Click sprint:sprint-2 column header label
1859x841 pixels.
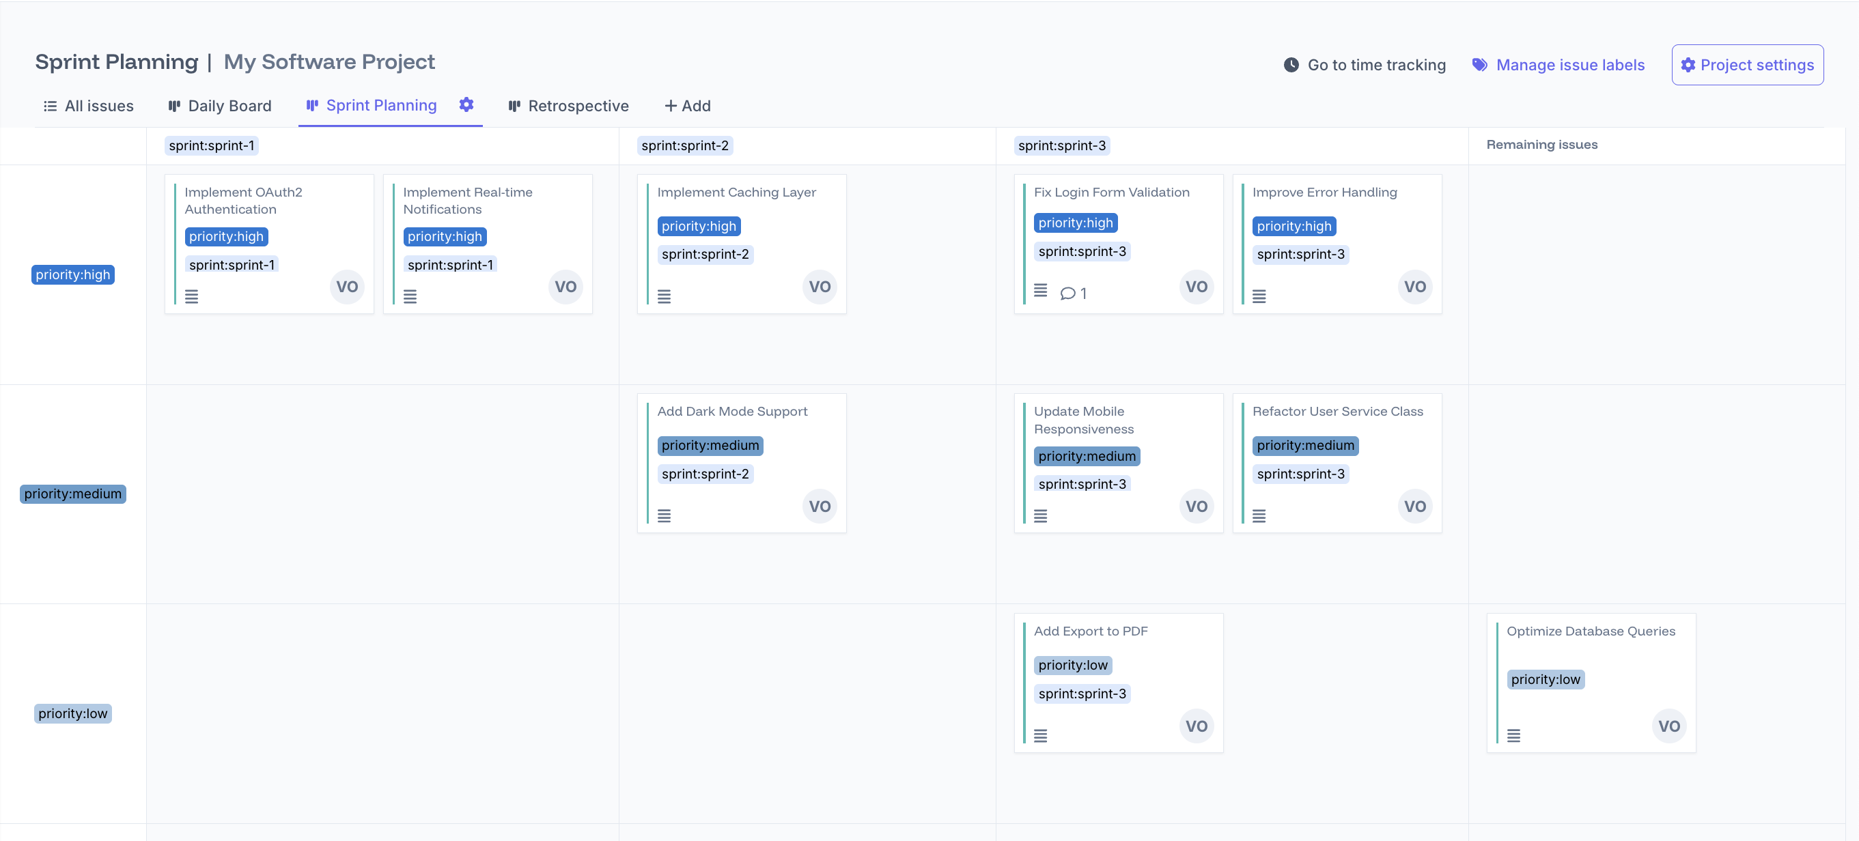point(684,145)
